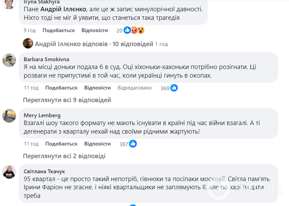
Task: Like Iryna Stakhyra's comment via 'Подобається'
Action: (58, 30)
